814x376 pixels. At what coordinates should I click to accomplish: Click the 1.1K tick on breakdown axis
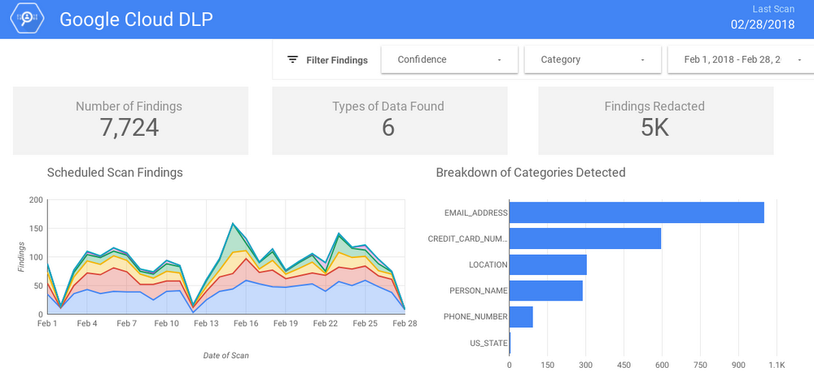click(776, 365)
